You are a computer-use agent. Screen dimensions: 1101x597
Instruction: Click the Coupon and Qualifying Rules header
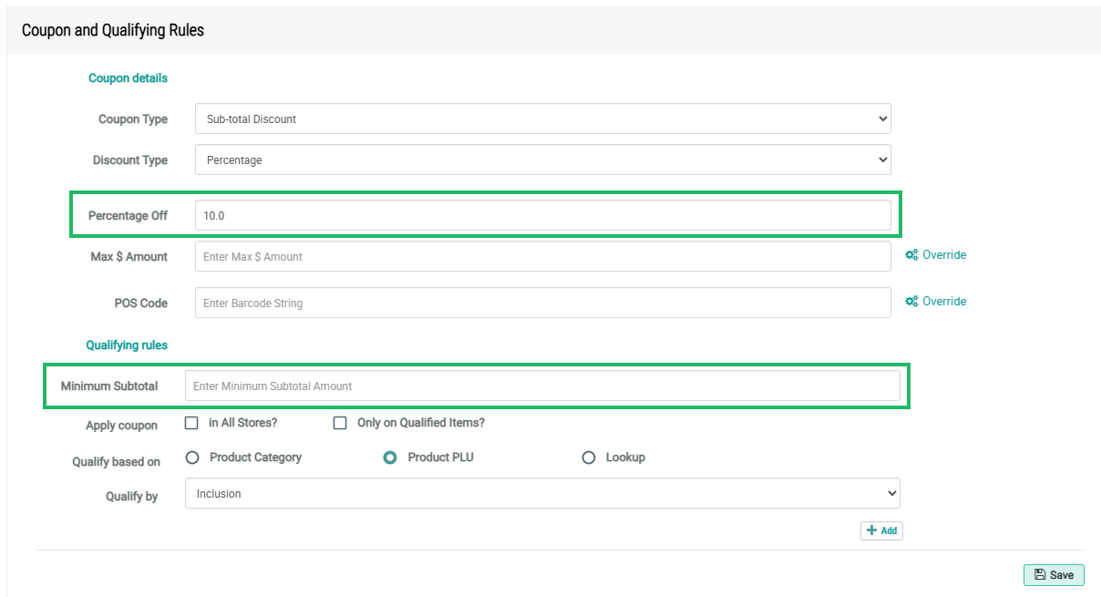pos(113,30)
